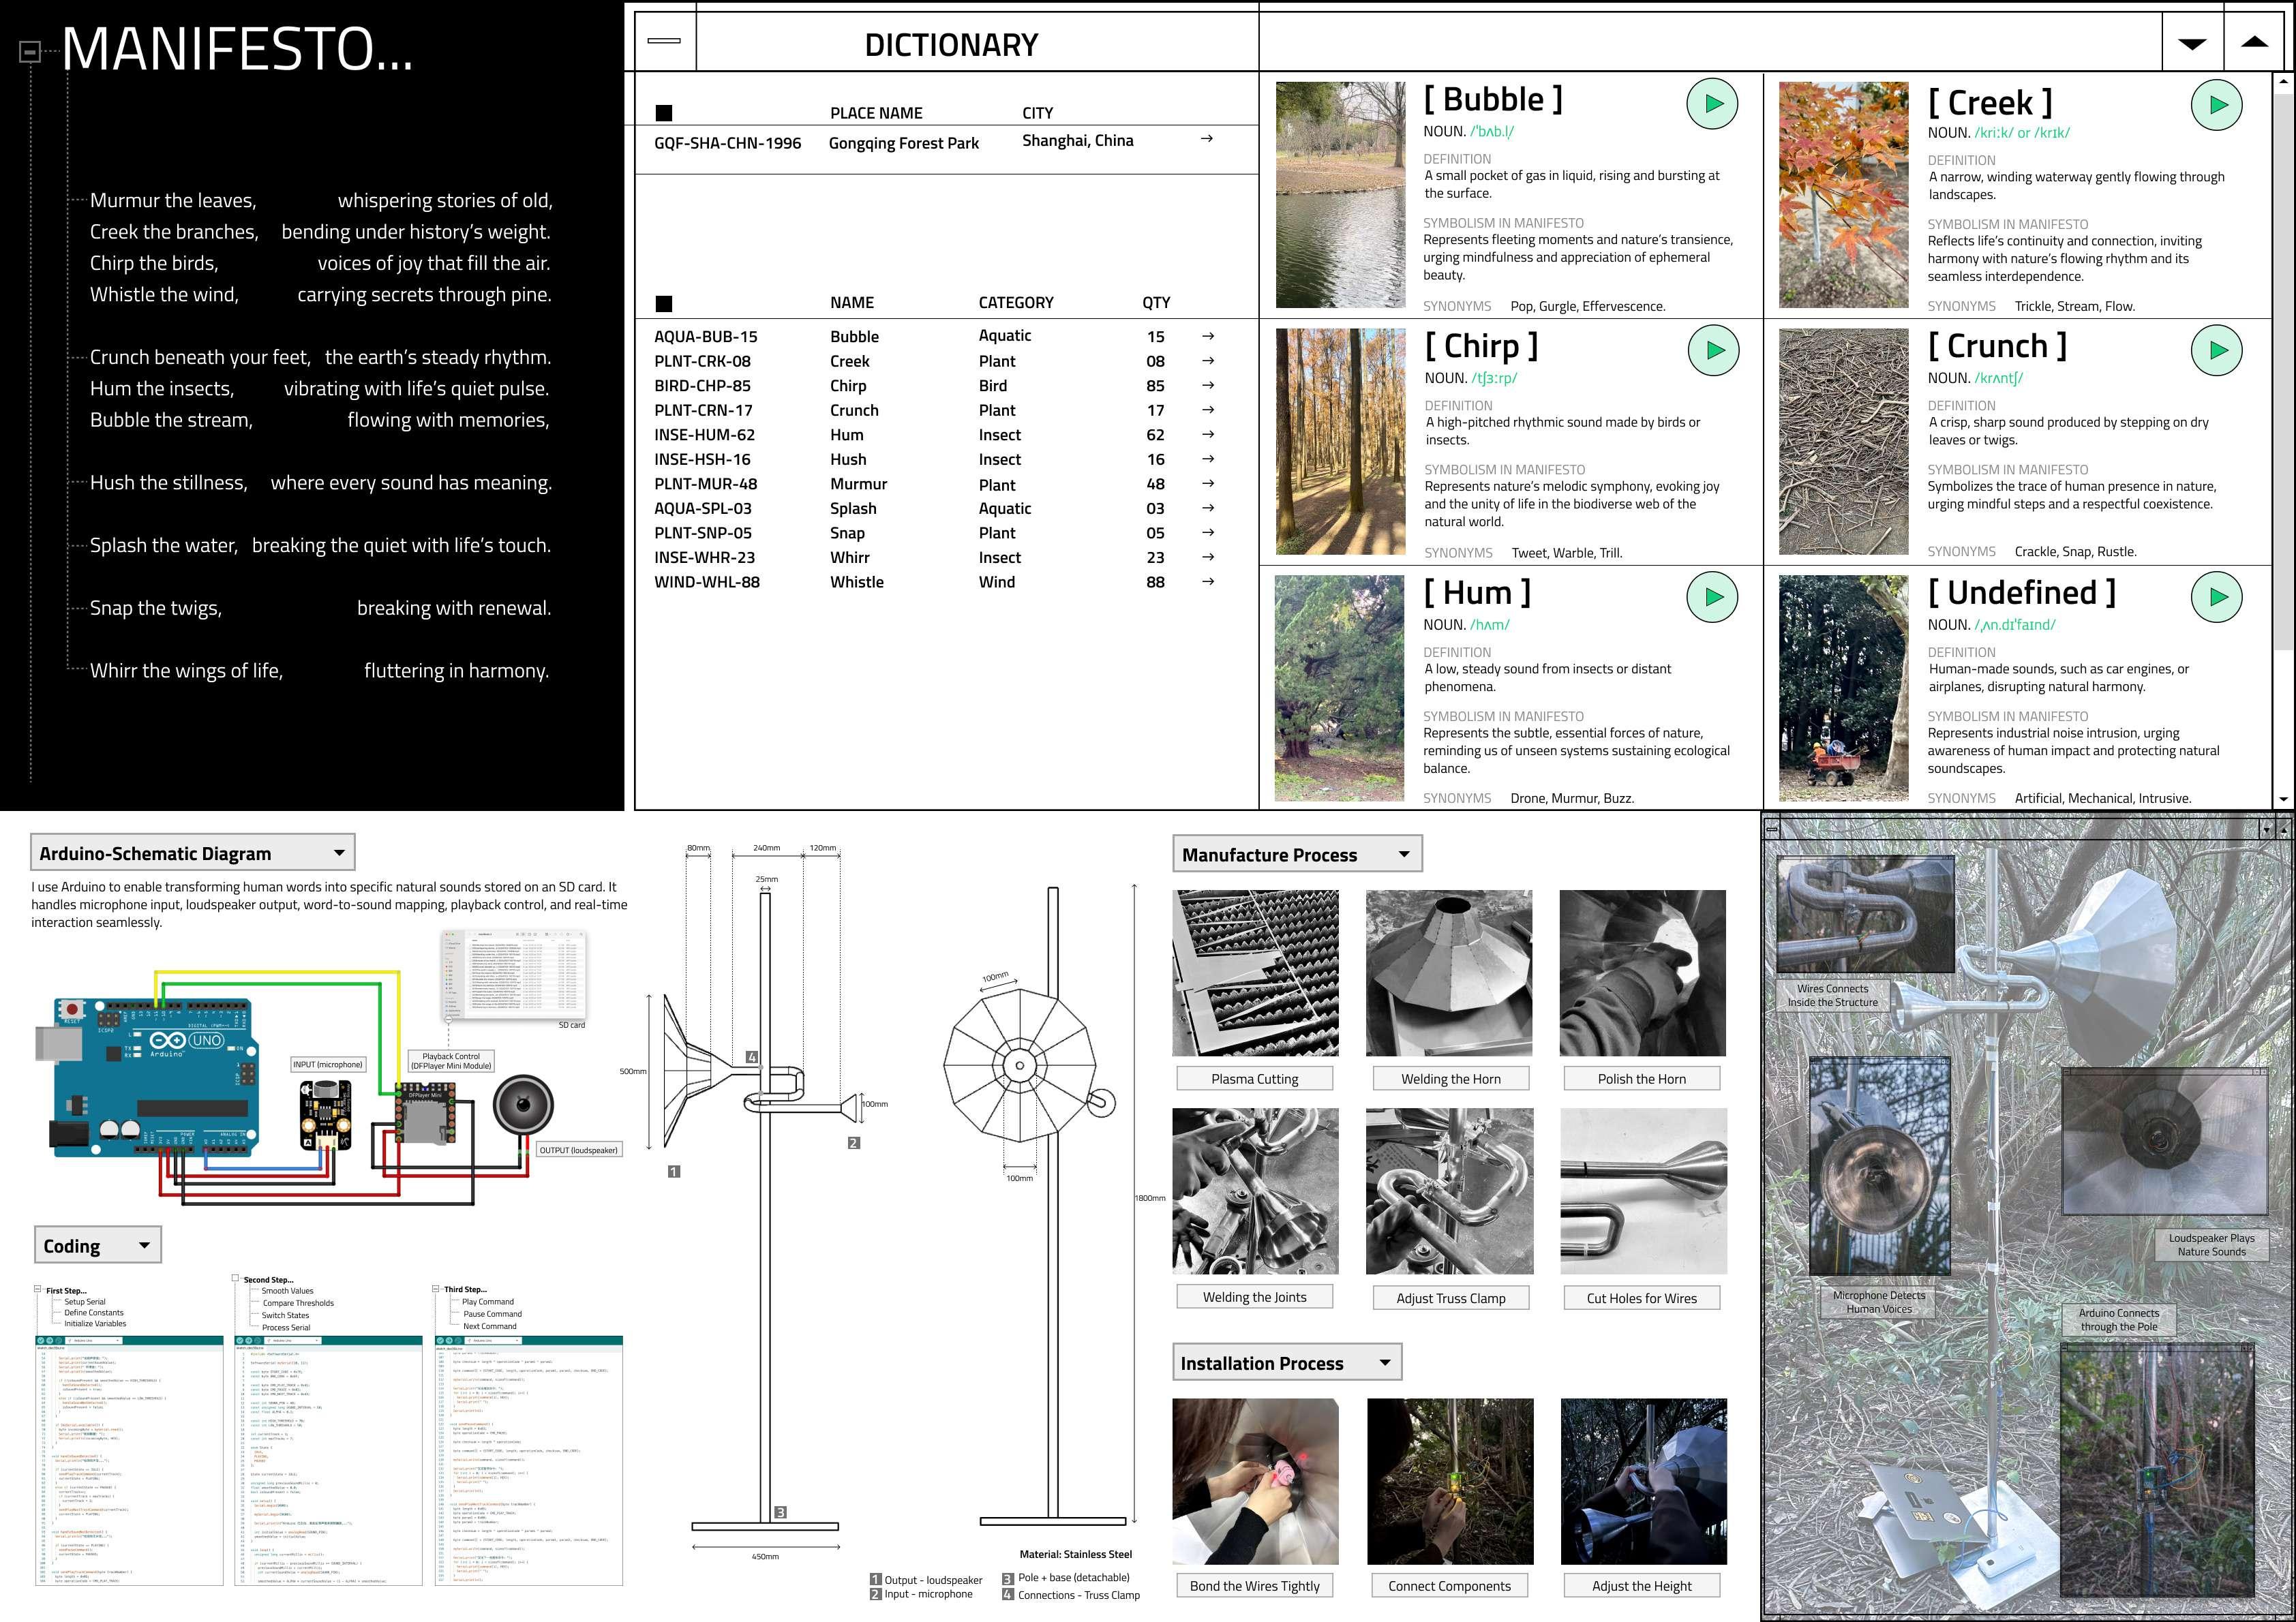Open the Arduino-Schematic Diagram dropdown

(x=339, y=853)
